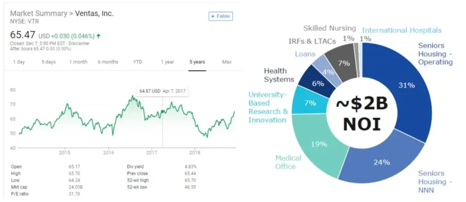Select the Max range tab

227,62
